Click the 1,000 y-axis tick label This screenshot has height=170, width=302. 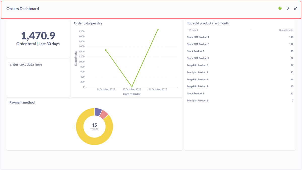(x=81, y=62)
